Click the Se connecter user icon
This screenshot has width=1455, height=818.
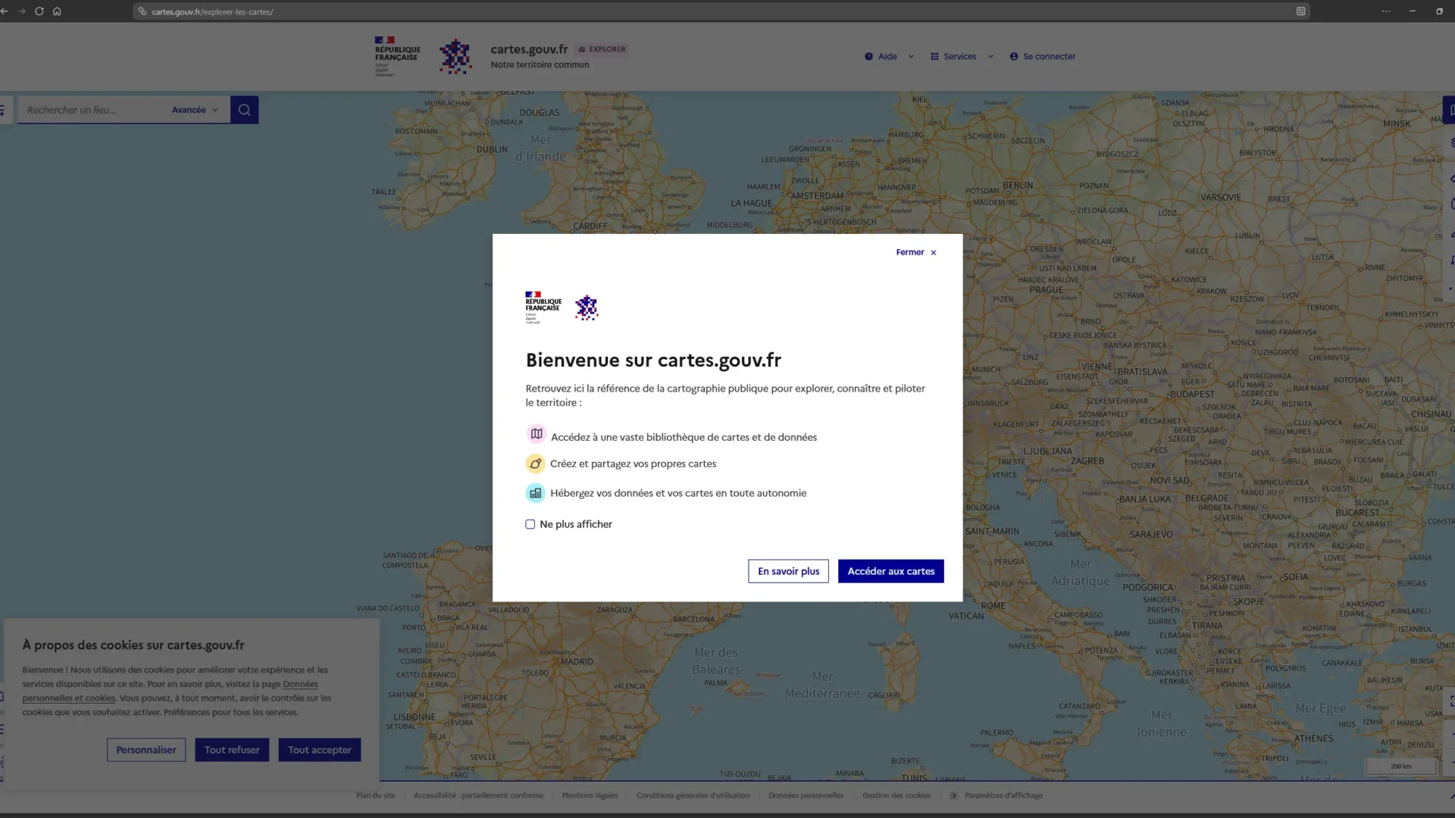(x=1013, y=56)
